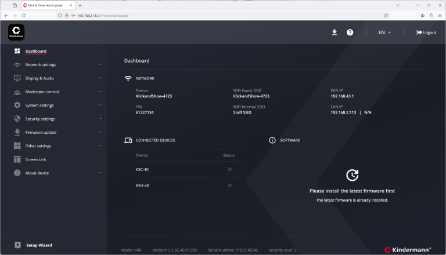The width and height of the screenshot is (446, 255).
Task: Click the Klick & Show logo
Action: click(x=17, y=32)
